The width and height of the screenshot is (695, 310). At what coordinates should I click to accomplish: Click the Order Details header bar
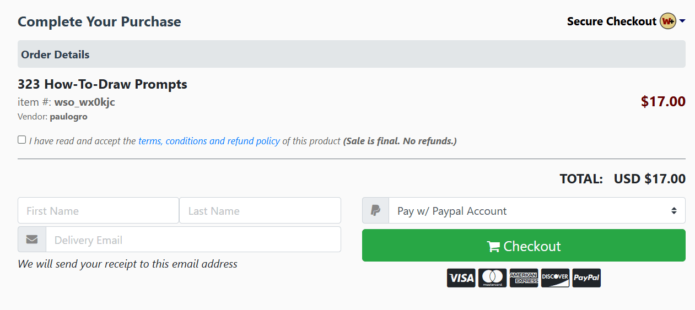click(351, 55)
